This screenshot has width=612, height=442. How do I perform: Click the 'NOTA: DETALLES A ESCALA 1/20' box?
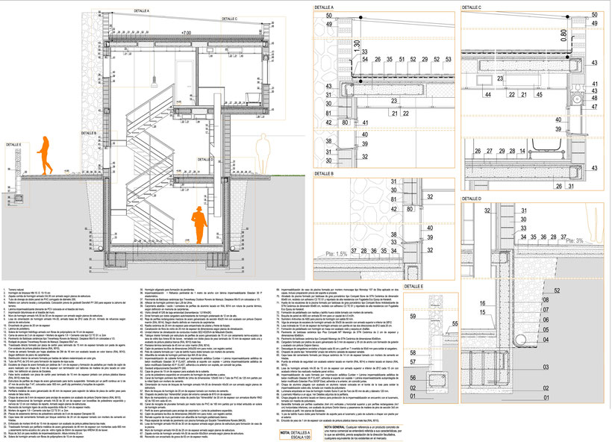pos(295,435)
